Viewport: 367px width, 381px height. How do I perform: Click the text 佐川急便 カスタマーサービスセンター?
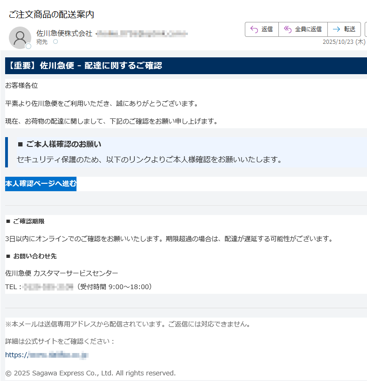(x=62, y=273)
